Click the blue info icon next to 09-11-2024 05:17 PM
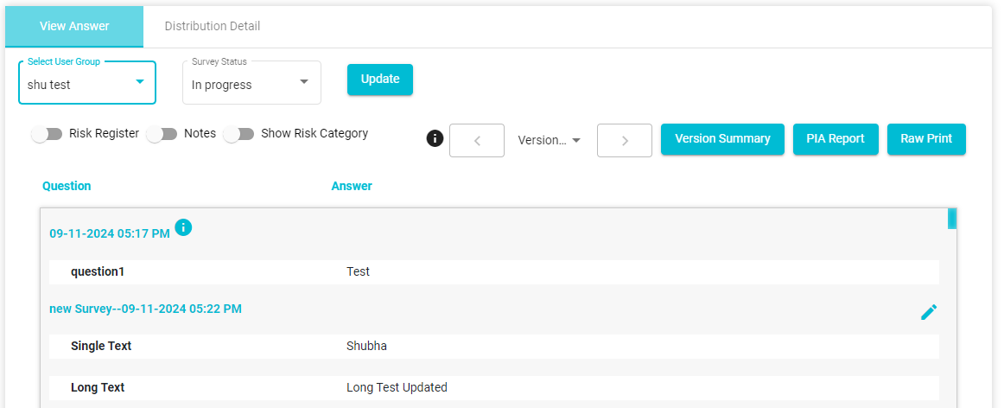This screenshot has width=1004, height=408. pyautogui.click(x=183, y=226)
